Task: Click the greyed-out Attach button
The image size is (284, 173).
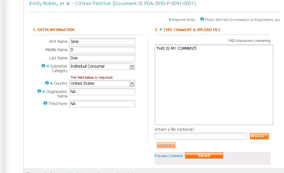Action: [x=166, y=145]
